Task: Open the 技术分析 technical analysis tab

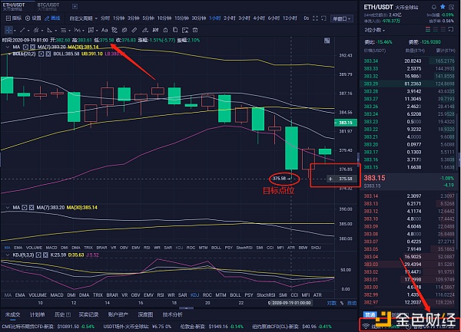Action: [x=173, y=314]
